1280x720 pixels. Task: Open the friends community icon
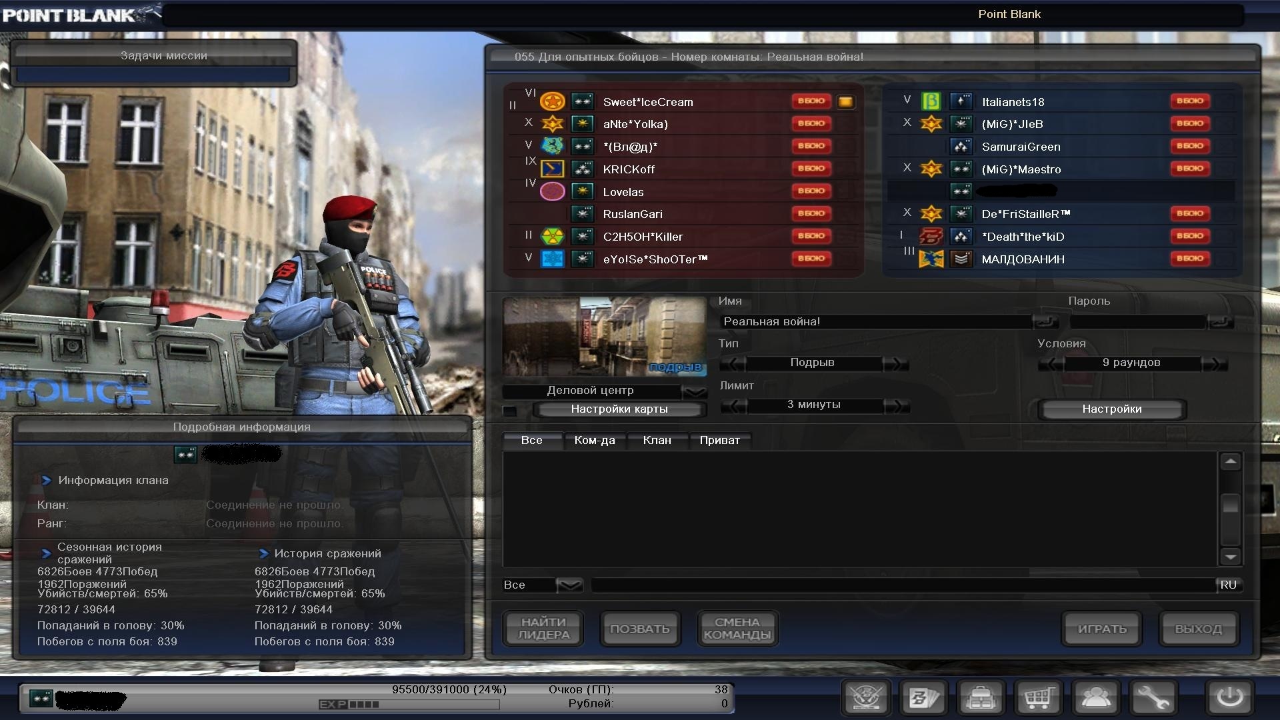point(1095,698)
